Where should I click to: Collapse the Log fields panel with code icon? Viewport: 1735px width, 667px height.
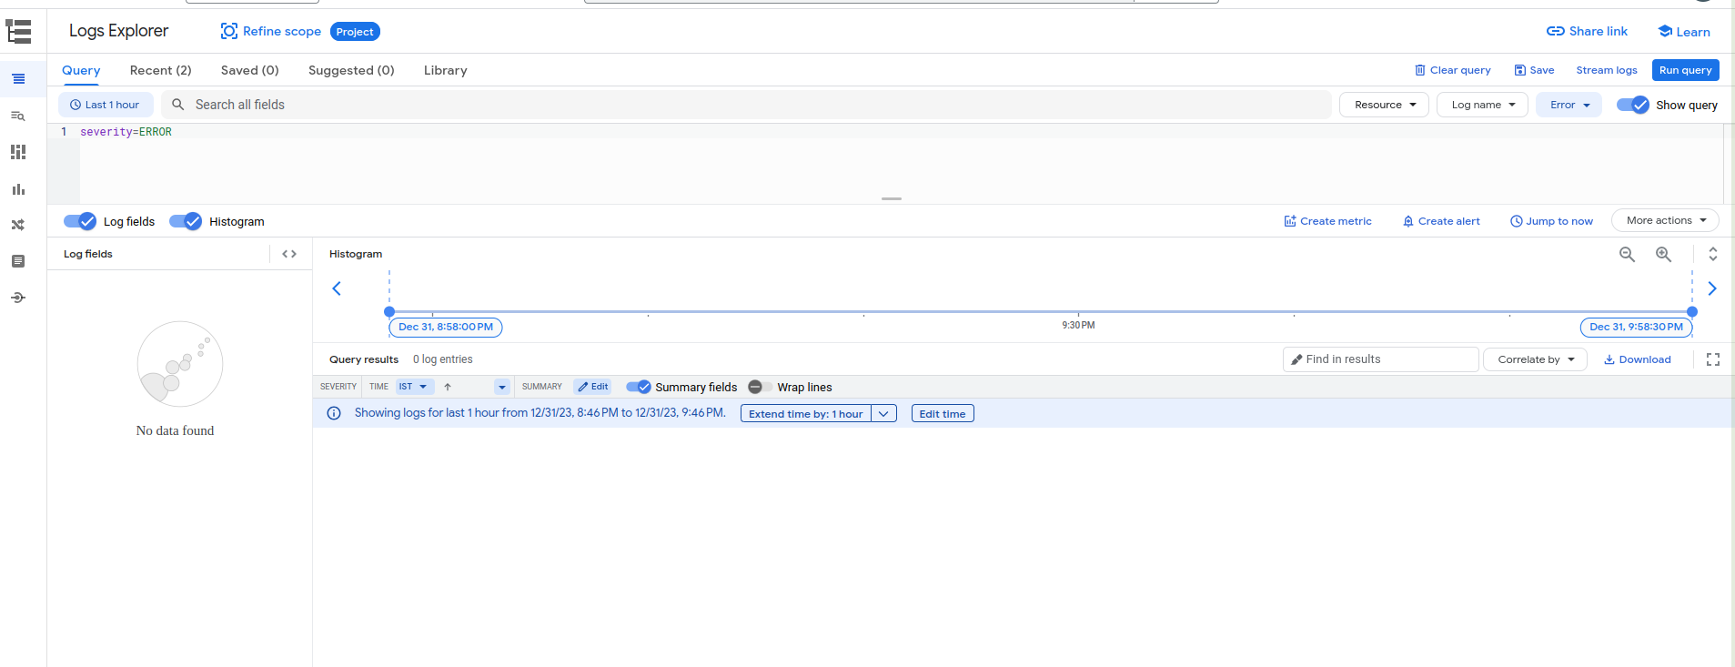[x=289, y=254]
